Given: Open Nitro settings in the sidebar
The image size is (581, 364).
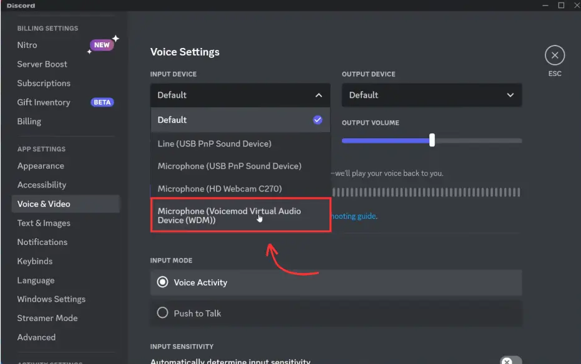Looking at the screenshot, I should (x=27, y=45).
